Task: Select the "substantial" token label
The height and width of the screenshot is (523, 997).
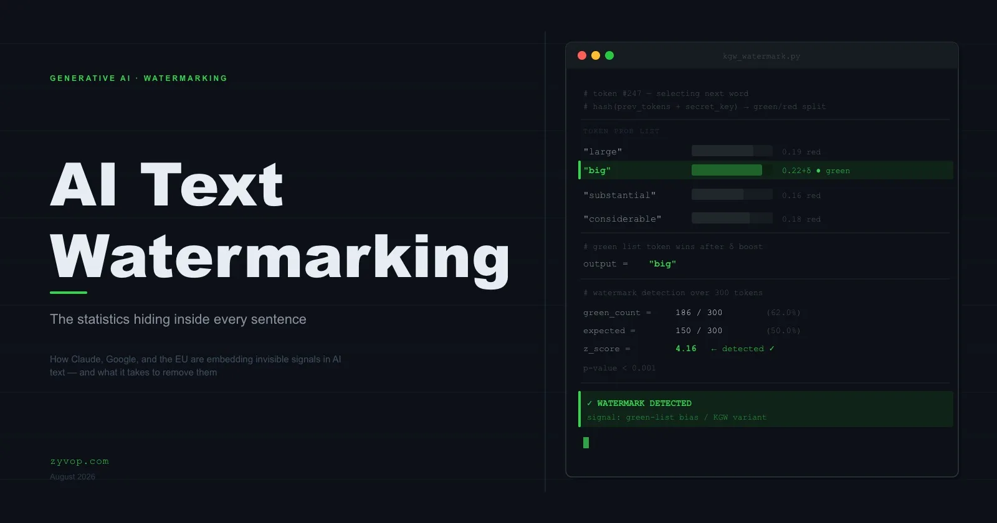Action: pos(619,196)
